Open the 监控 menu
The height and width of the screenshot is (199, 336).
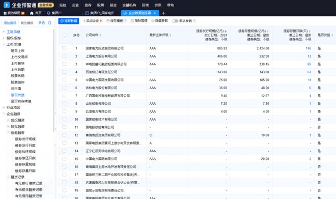coord(63,5)
